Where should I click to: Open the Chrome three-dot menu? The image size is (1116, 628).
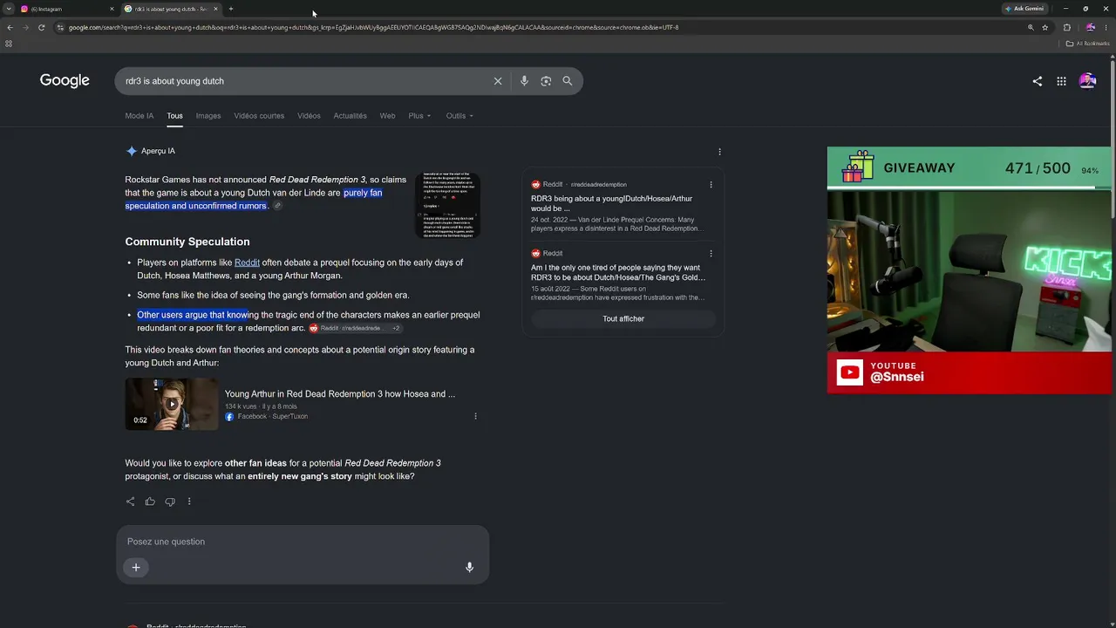(1106, 27)
